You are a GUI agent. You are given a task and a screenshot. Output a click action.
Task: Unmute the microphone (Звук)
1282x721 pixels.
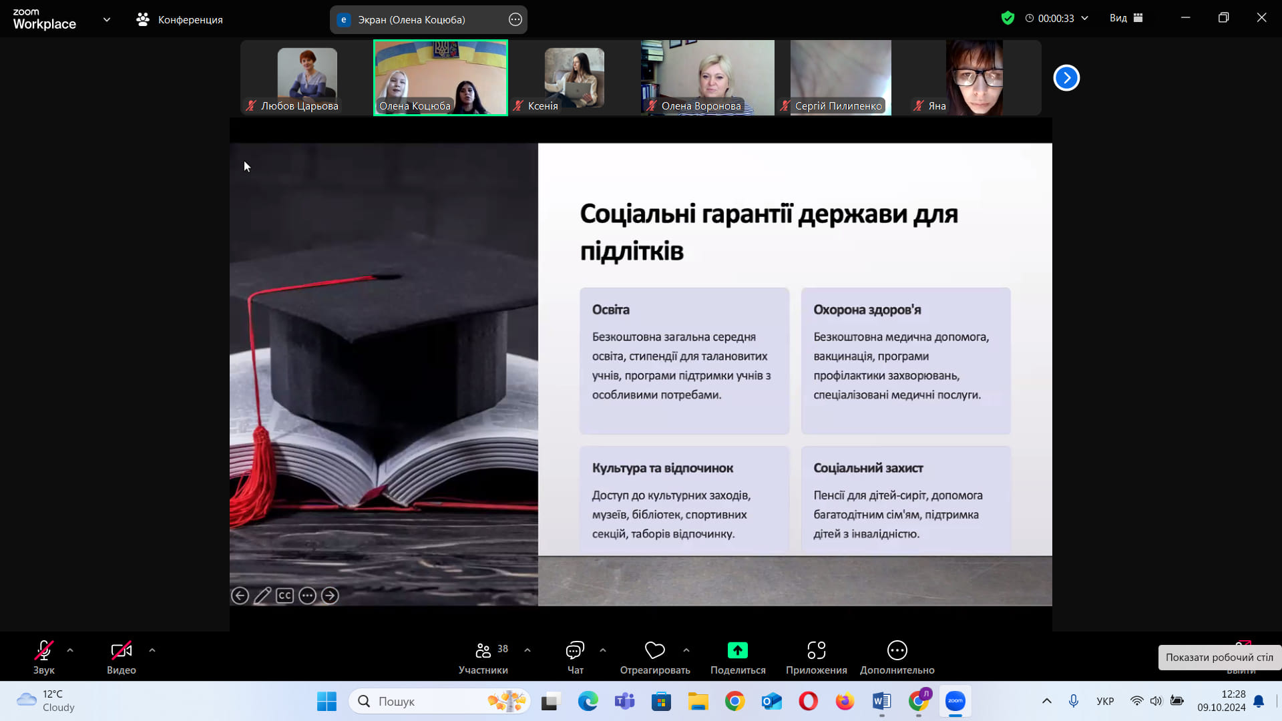pyautogui.click(x=44, y=658)
